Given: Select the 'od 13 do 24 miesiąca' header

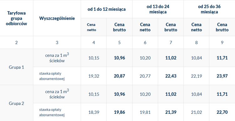Looking at the screenshot, I should tap(158, 9).
